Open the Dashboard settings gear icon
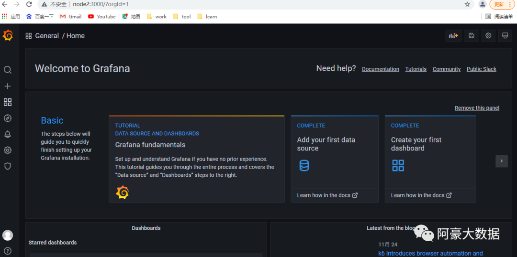This screenshot has height=257, width=517. [x=488, y=35]
